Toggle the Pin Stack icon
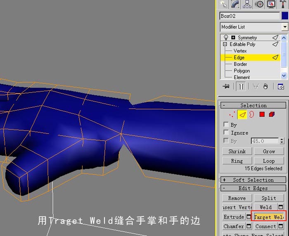This screenshot has width=289, height=236. [226, 86]
